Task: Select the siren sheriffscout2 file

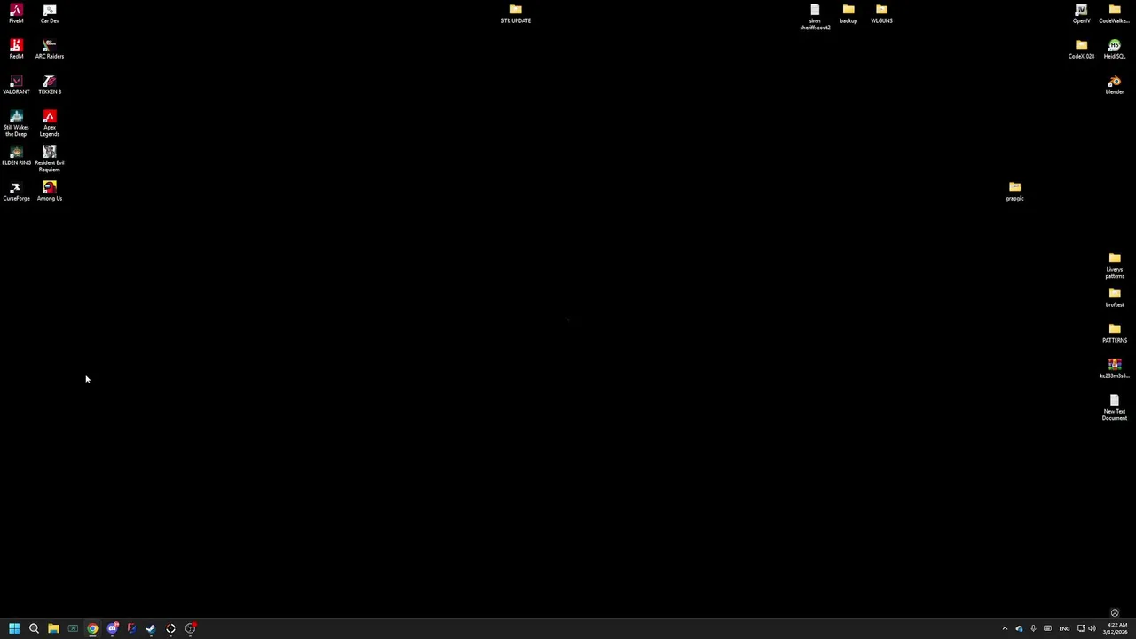Action: pos(815,17)
